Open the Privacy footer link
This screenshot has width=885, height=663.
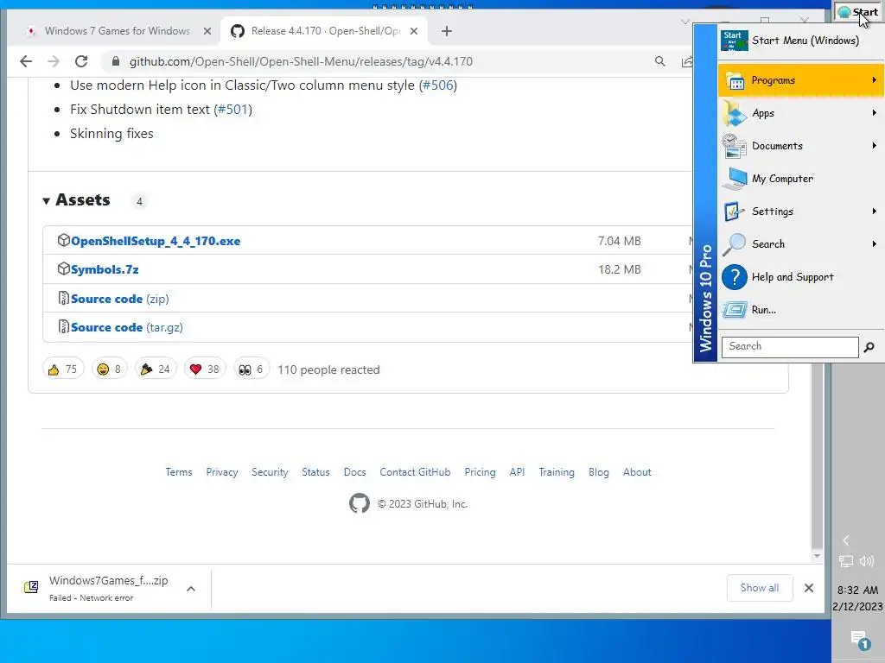pyautogui.click(x=222, y=472)
